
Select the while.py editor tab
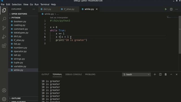89,9
